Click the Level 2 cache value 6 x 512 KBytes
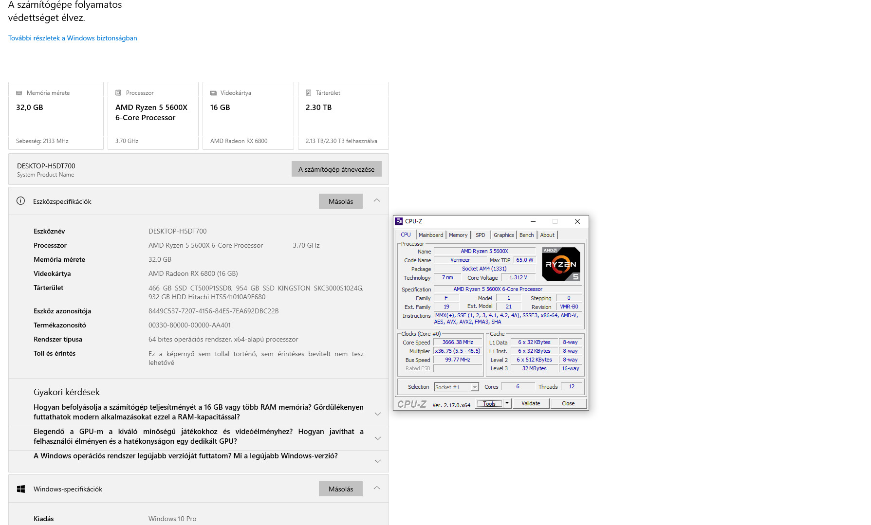 [534, 360]
